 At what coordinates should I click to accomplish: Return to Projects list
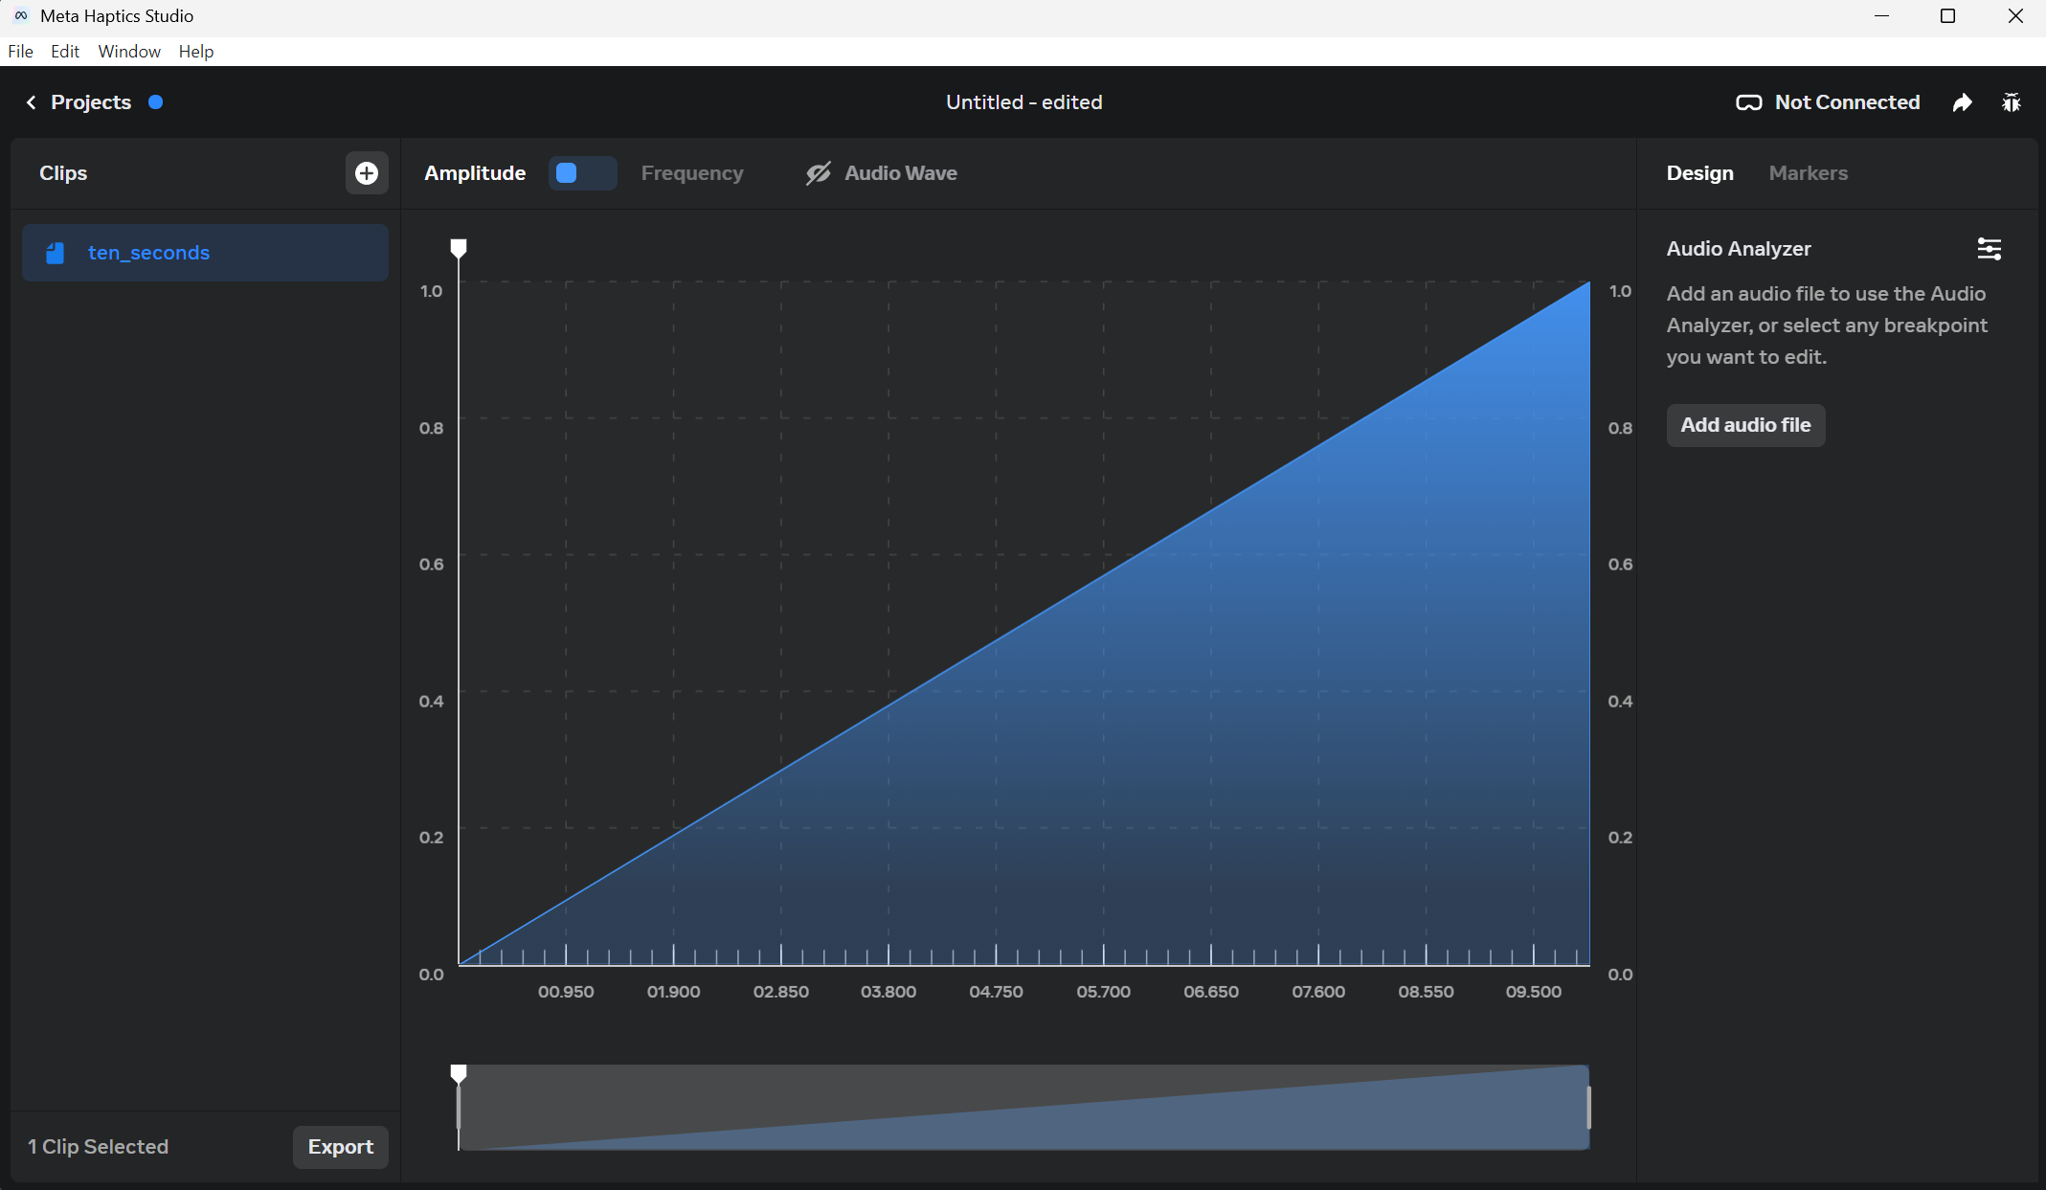coord(91,102)
